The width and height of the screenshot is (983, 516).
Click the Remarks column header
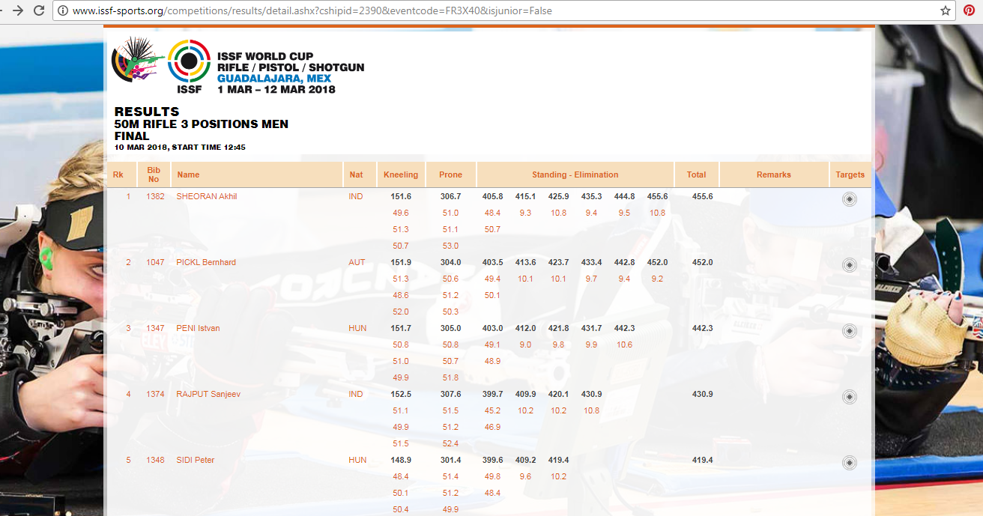point(774,174)
